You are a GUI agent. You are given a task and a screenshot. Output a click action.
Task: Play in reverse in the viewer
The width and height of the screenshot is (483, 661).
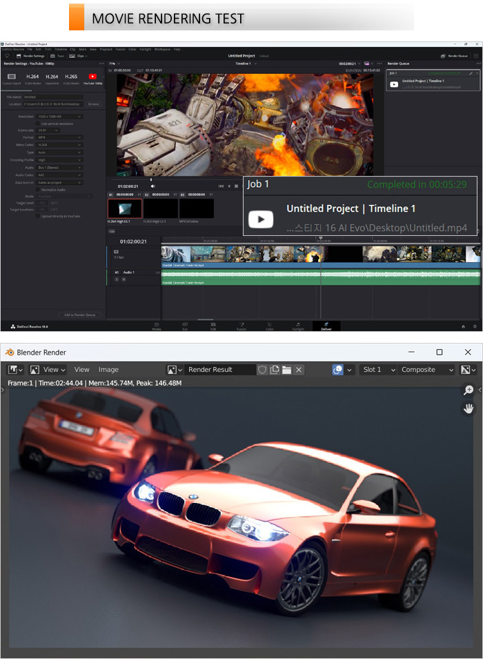click(x=229, y=186)
